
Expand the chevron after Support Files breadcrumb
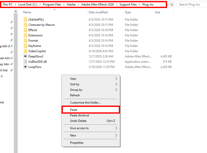pyautogui.click(x=139, y=5)
